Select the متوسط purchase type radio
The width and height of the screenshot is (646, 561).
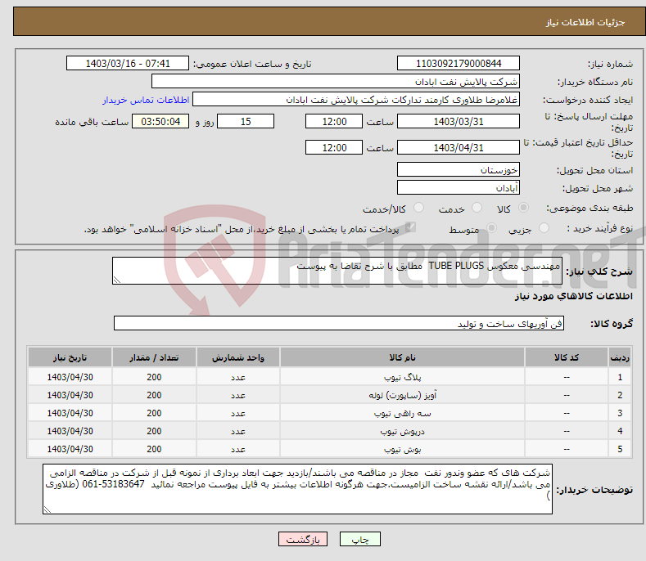(x=491, y=228)
